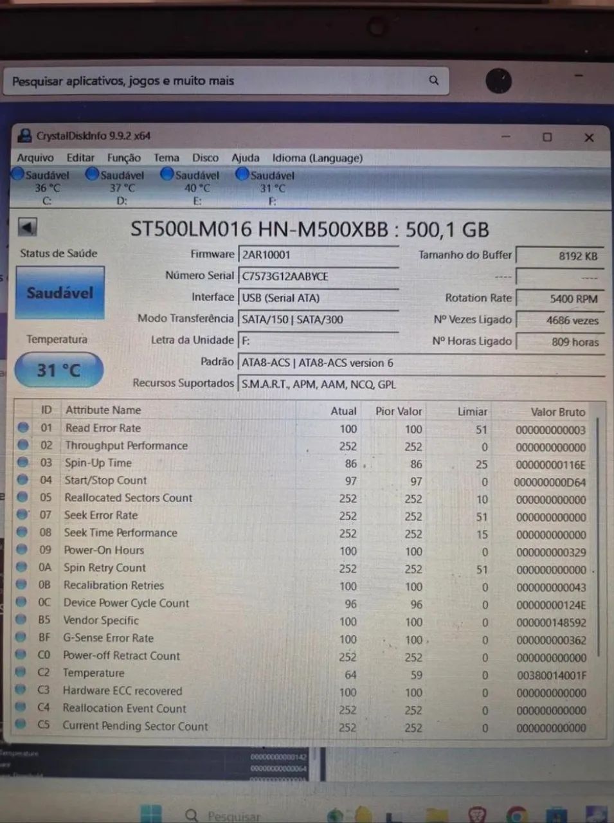This screenshot has height=823, width=614.
Task: Click the status dot for Recalibration Retries
Action: tap(22, 584)
